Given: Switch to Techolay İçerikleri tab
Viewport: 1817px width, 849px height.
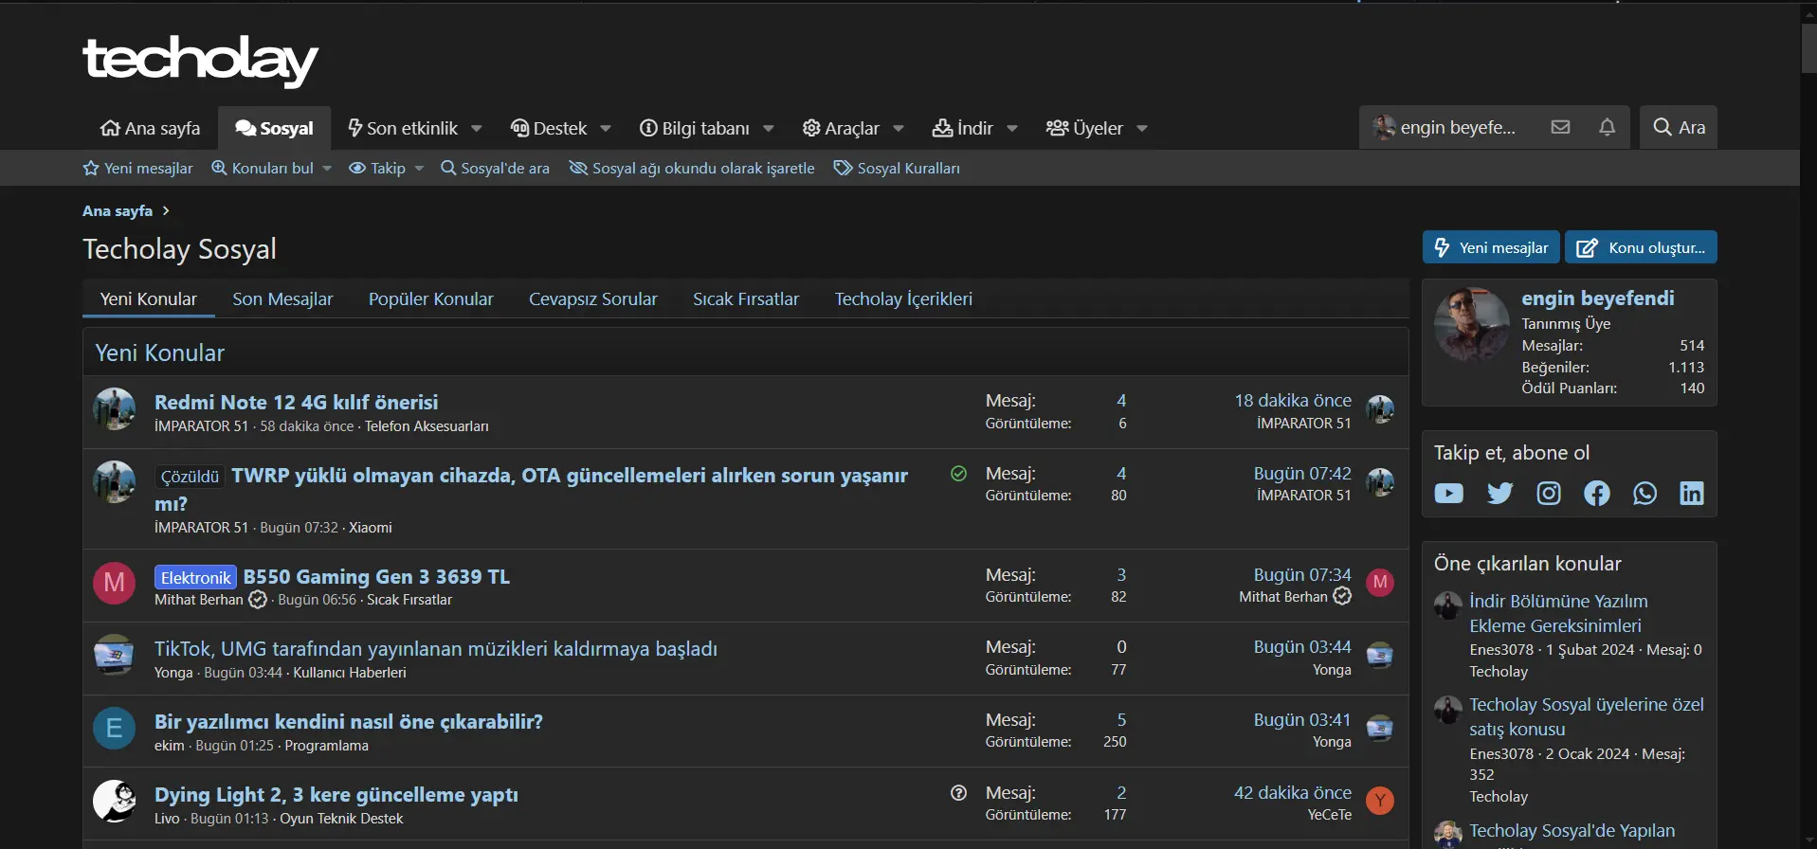Looking at the screenshot, I should [x=903, y=299].
